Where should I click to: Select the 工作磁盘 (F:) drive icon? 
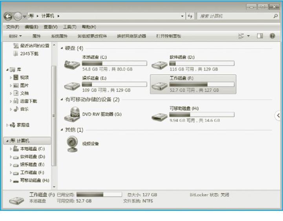[x=159, y=86]
